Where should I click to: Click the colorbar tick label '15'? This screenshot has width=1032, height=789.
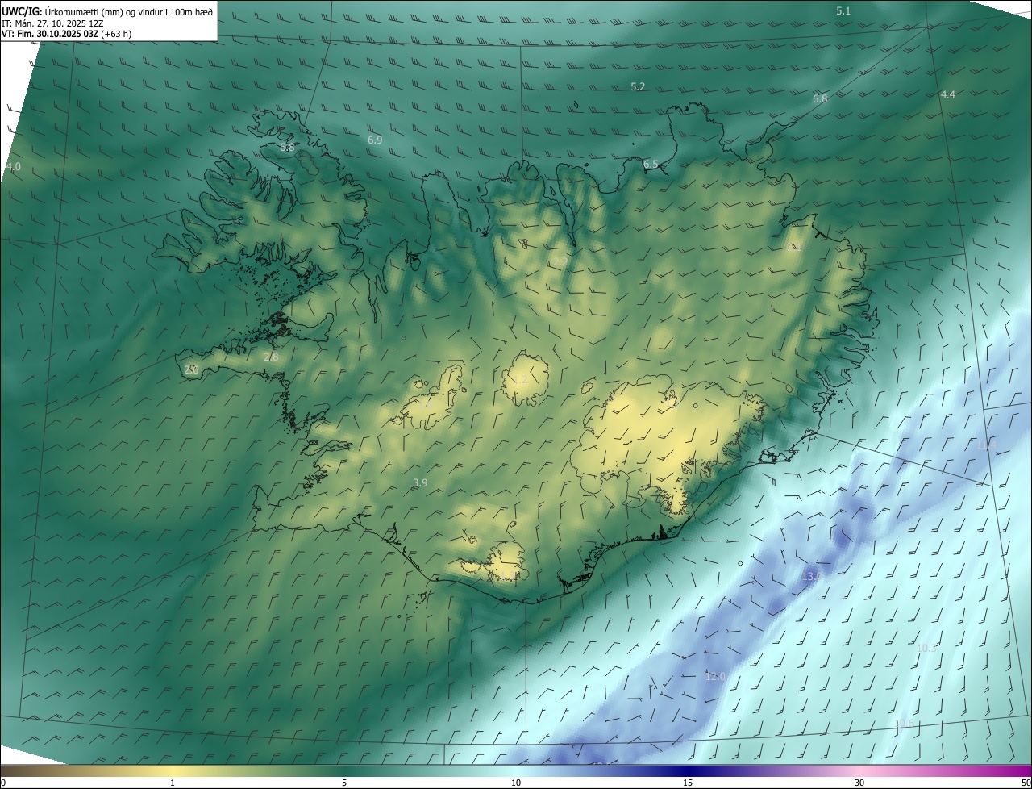click(x=688, y=783)
